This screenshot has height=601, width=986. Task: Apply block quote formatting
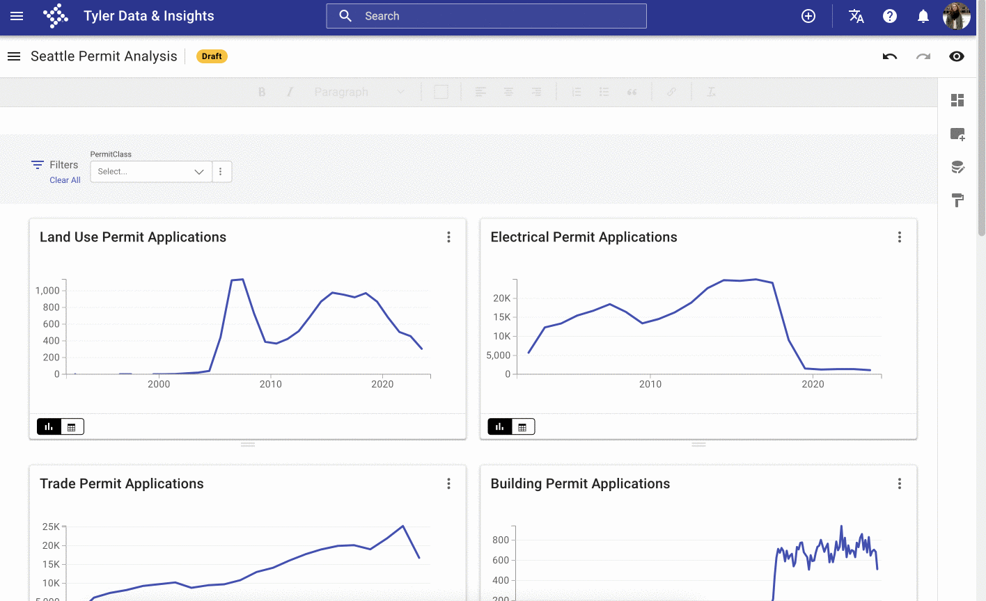point(632,92)
